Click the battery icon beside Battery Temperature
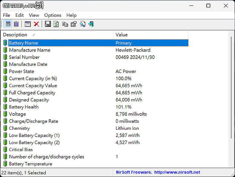235x177 pixels. [x=5, y=164]
